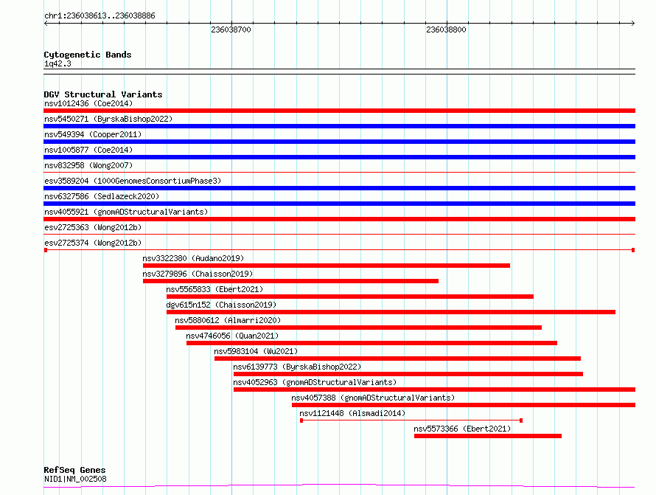656x495 pixels.
Task: Click the left end marker of nsv1121448
Action: click(301, 420)
